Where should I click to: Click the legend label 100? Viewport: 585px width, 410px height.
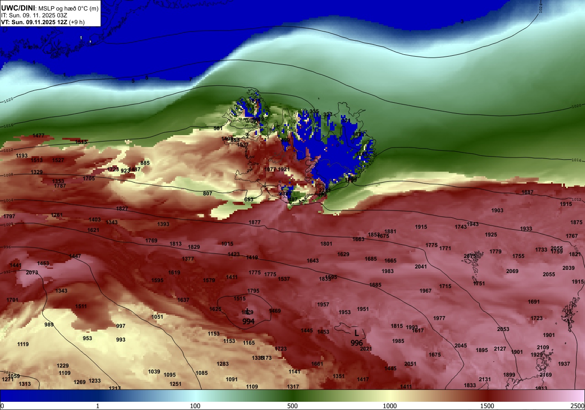195,406
